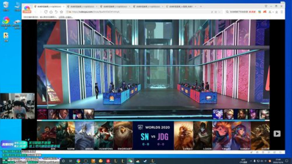The width and height of the screenshot is (292, 164).
Task: Open 360 browser from the taskbar
Action: pos(78,161)
